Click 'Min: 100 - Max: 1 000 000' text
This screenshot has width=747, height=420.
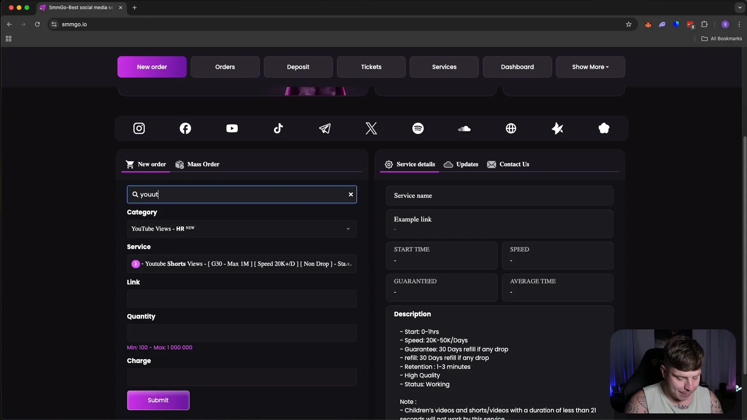(160, 348)
